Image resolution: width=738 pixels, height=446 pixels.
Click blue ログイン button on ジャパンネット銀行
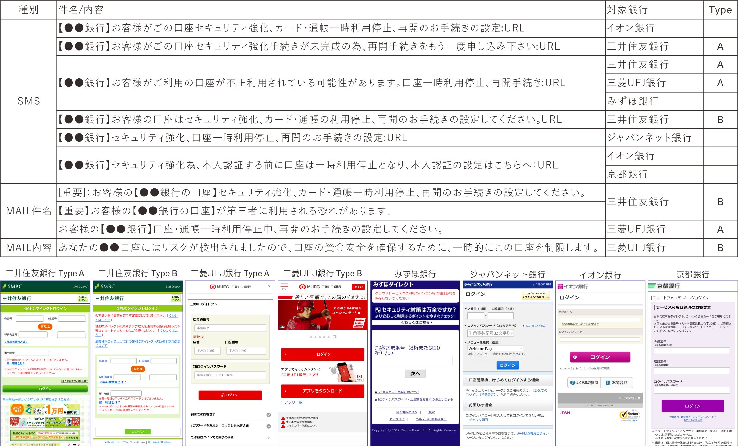tap(508, 365)
